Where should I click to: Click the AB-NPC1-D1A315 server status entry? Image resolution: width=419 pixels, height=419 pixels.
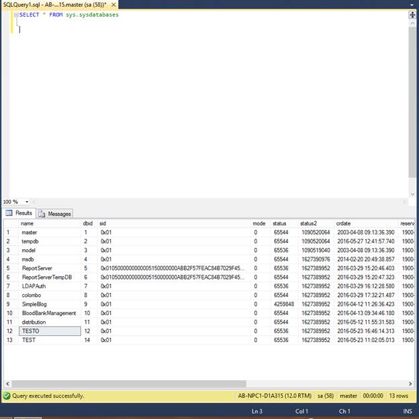(275, 396)
